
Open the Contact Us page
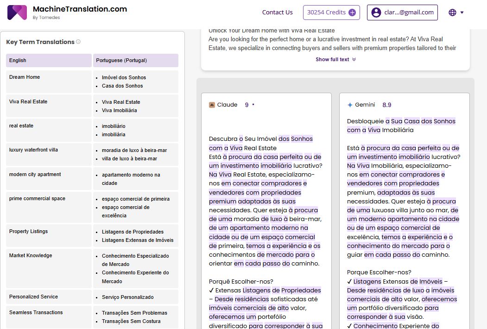277,13
